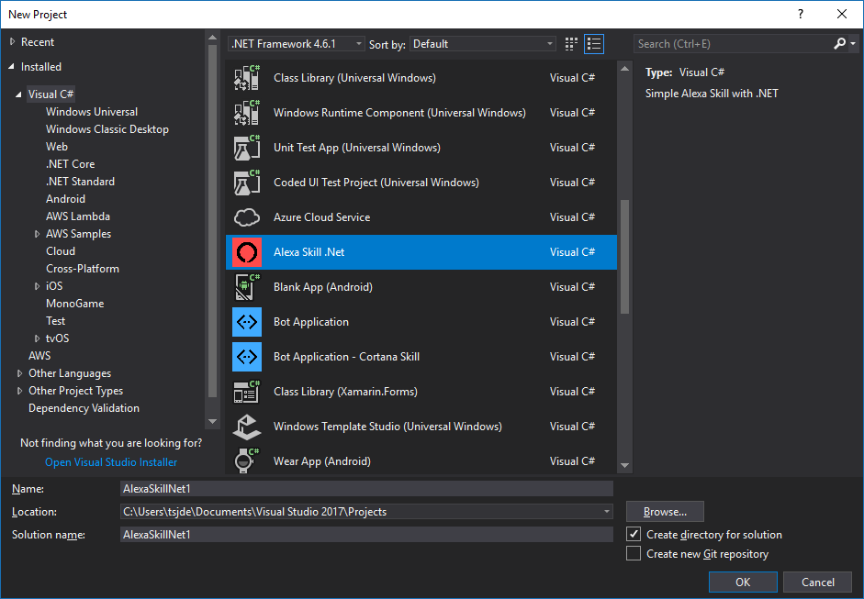Expand the AWS Samples tree node
Viewport: 864px width, 599px height.
tap(37, 234)
